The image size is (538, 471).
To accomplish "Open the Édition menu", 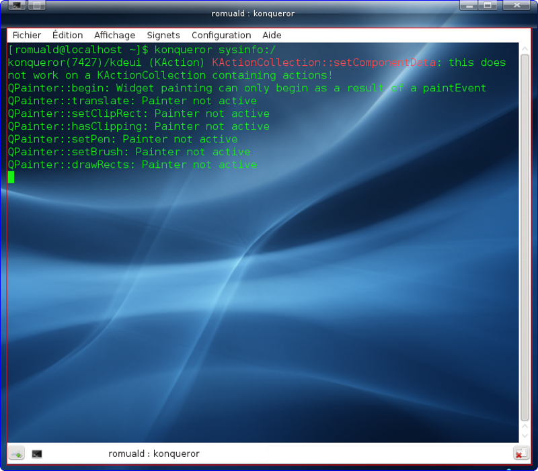I will pyautogui.click(x=68, y=36).
